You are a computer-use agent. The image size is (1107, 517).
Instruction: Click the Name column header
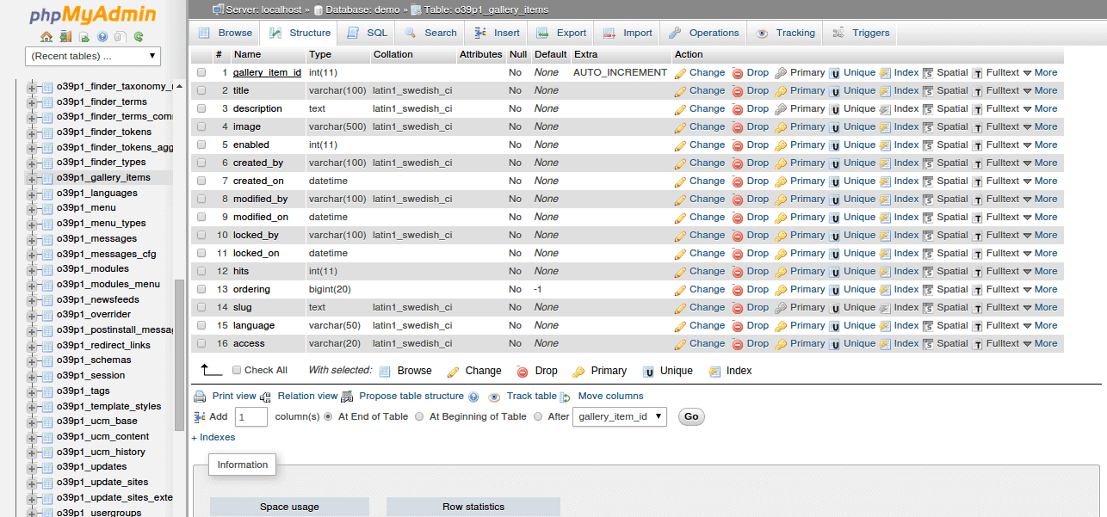pos(247,54)
